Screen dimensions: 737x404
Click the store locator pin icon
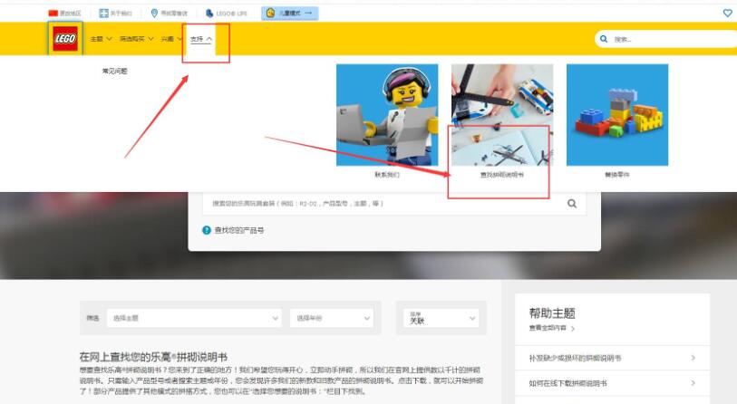coord(154,14)
